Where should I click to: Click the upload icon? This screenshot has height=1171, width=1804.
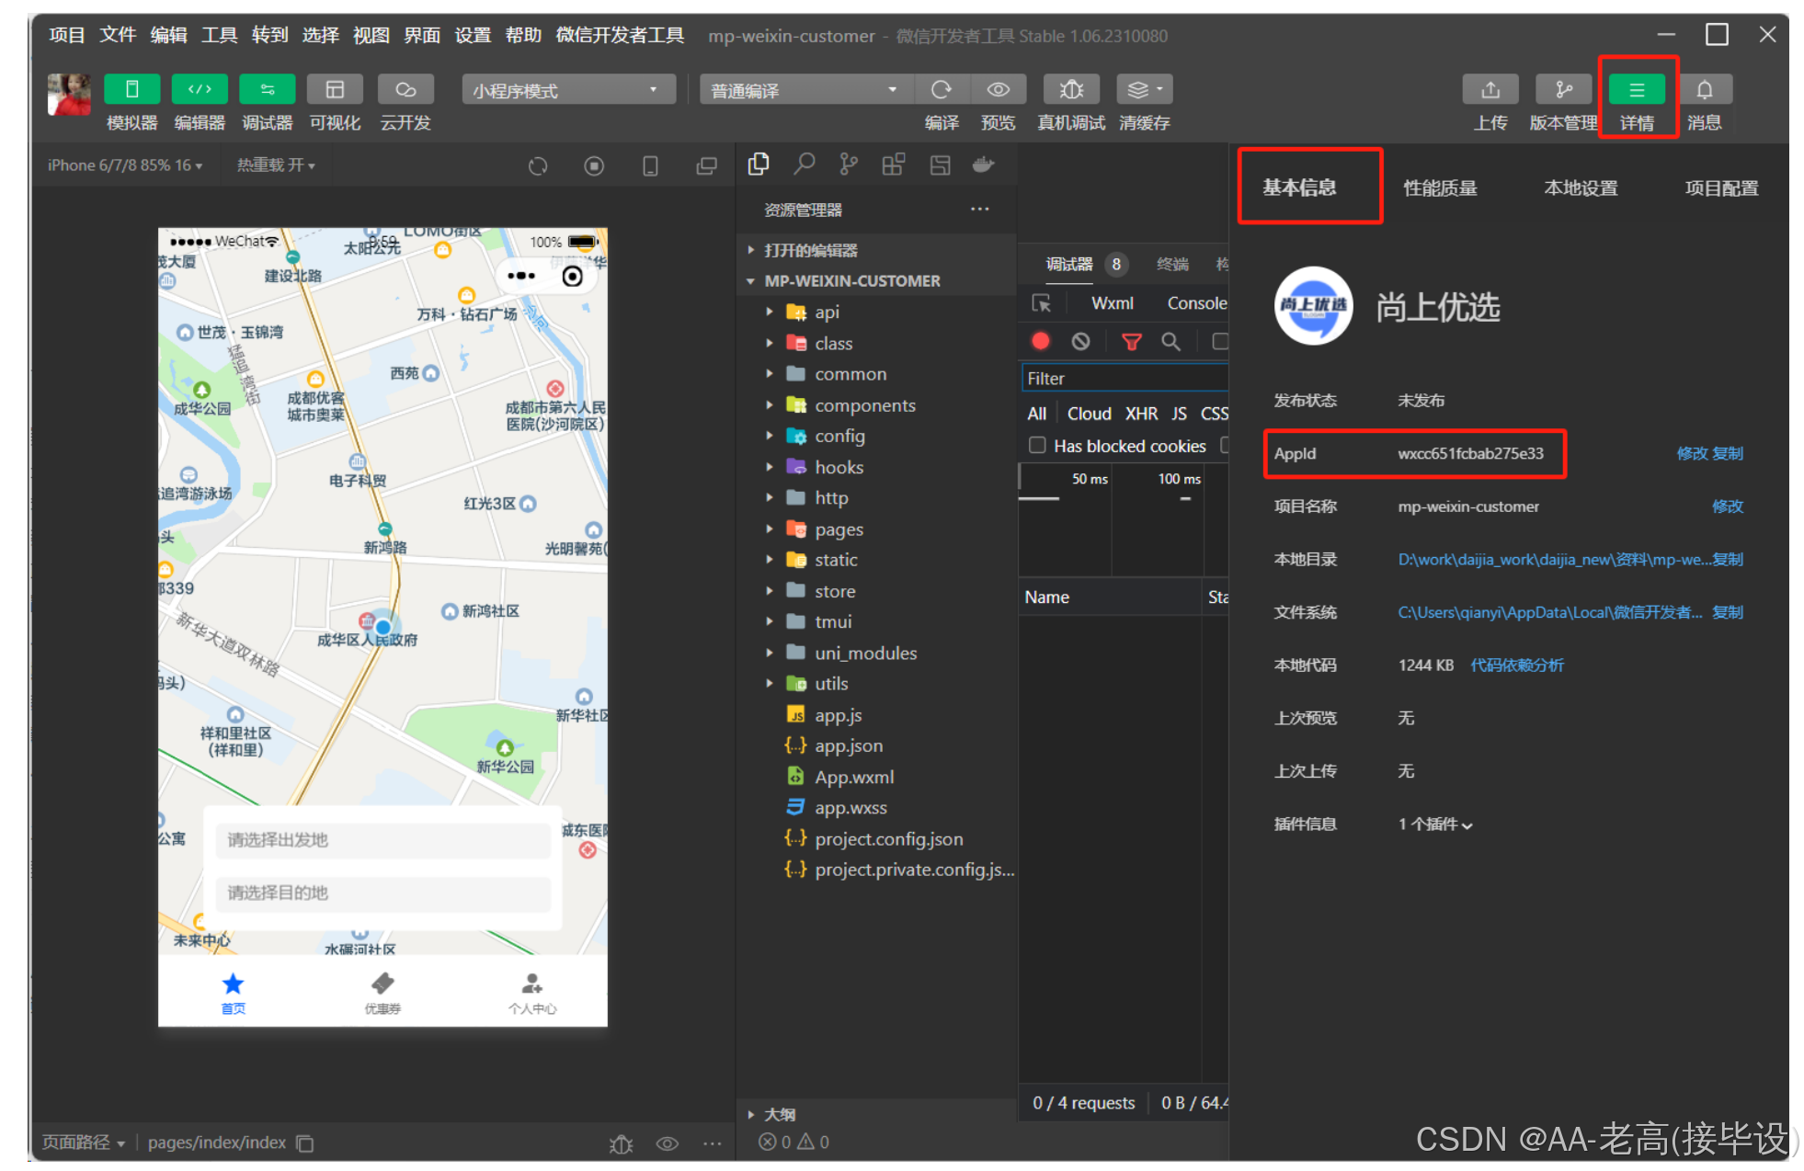1490,90
